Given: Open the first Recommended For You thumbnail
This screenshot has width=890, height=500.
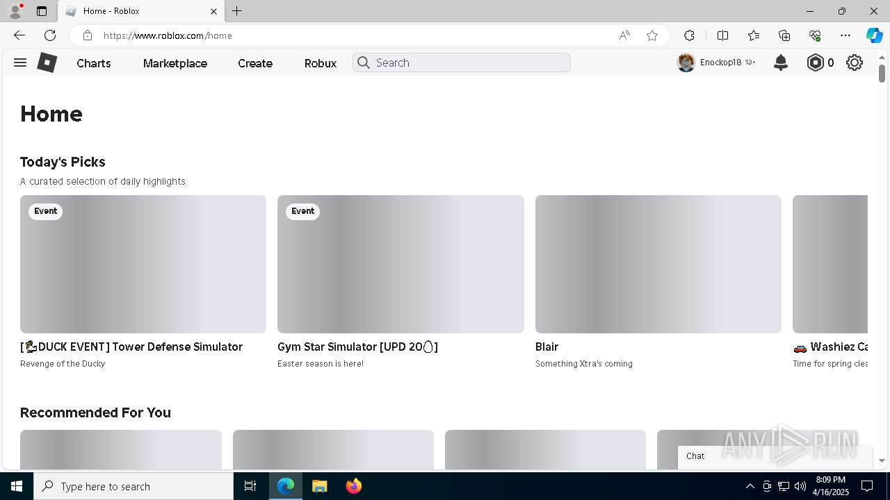Looking at the screenshot, I should point(121,449).
